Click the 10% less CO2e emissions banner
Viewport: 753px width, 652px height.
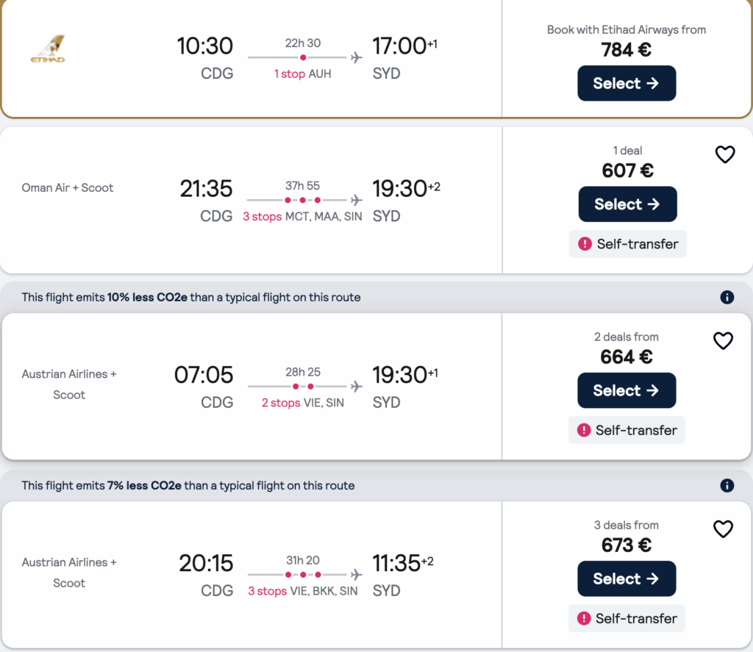[191, 297]
